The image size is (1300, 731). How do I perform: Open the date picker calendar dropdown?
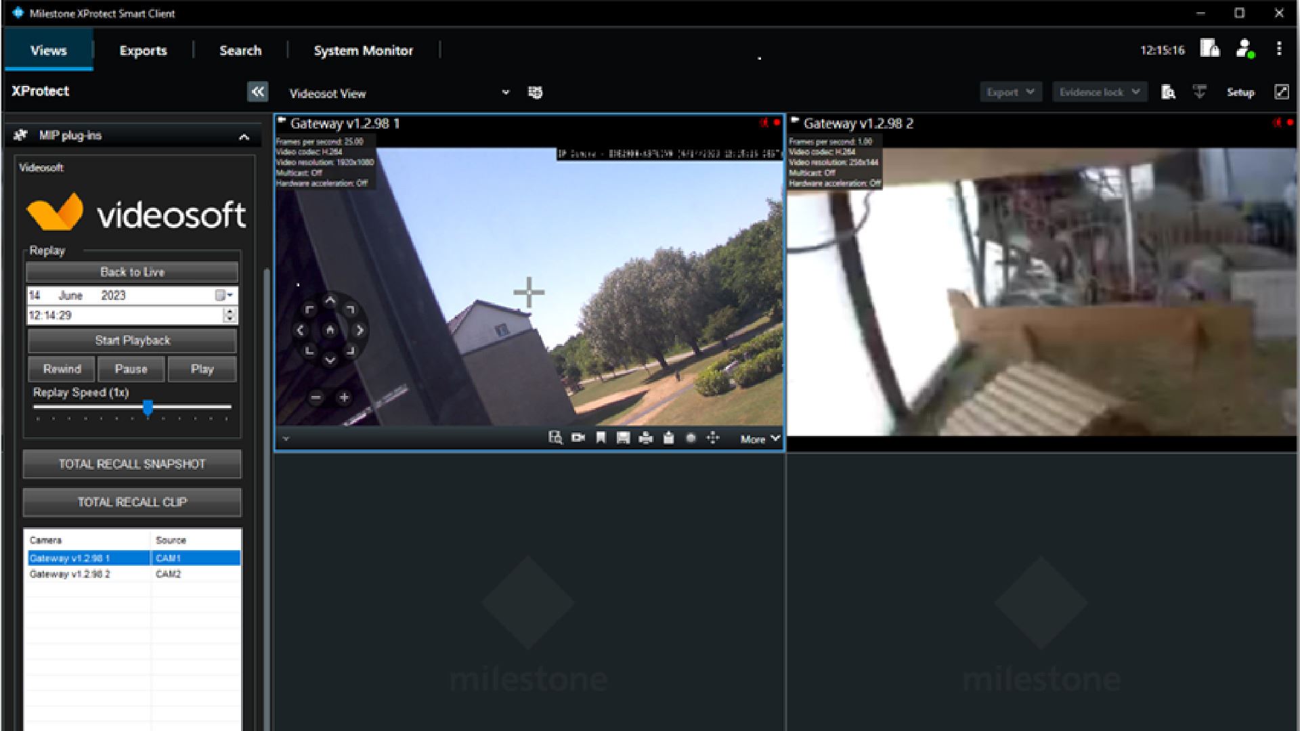click(x=224, y=295)
